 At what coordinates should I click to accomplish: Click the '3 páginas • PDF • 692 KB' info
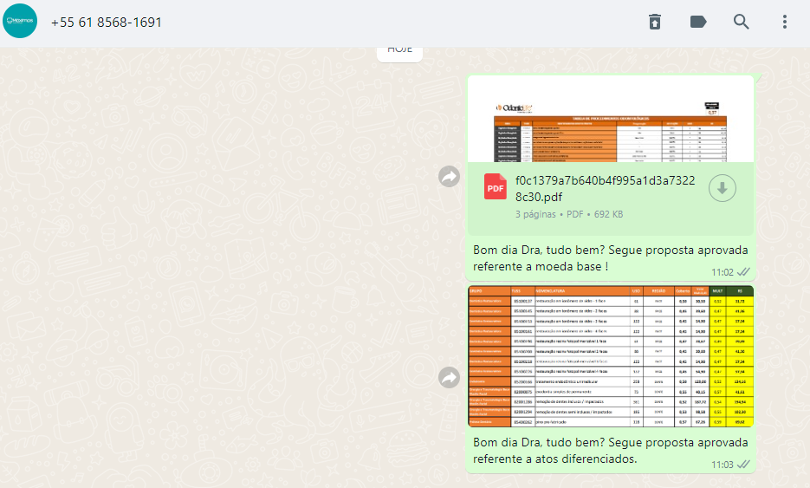coord(569,214)
